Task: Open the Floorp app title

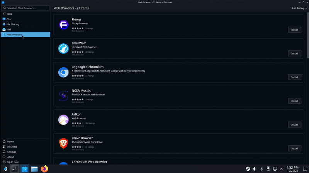Action: pyautogui.click(x=76, y=20)
